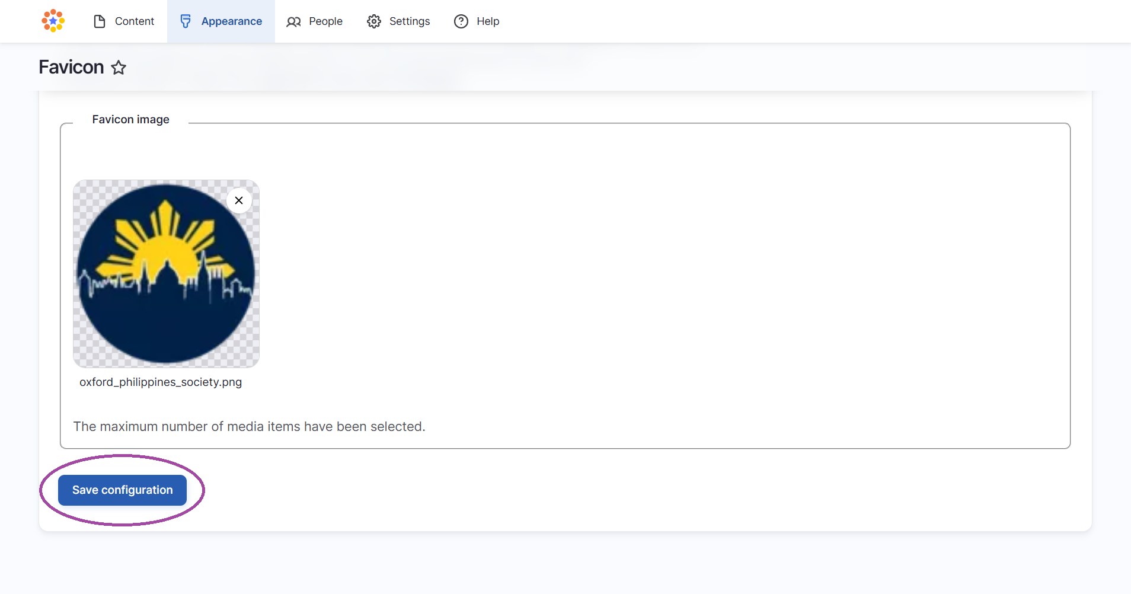The height and width of the screenshot is (594, 1131).
Task: Remove the selected favicon via the X icon
Action: pos(239,200)
